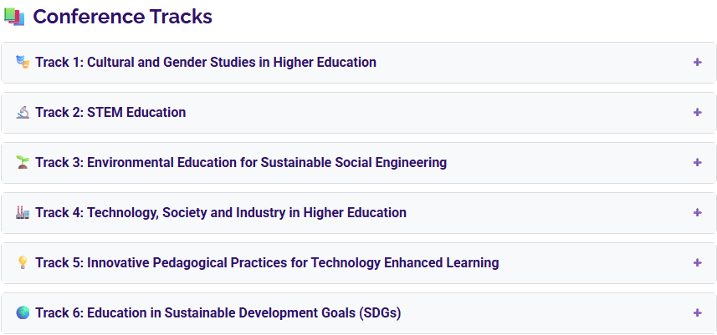
Task: Click the theater masks icon on Track 1
Action: click(23, 63)
